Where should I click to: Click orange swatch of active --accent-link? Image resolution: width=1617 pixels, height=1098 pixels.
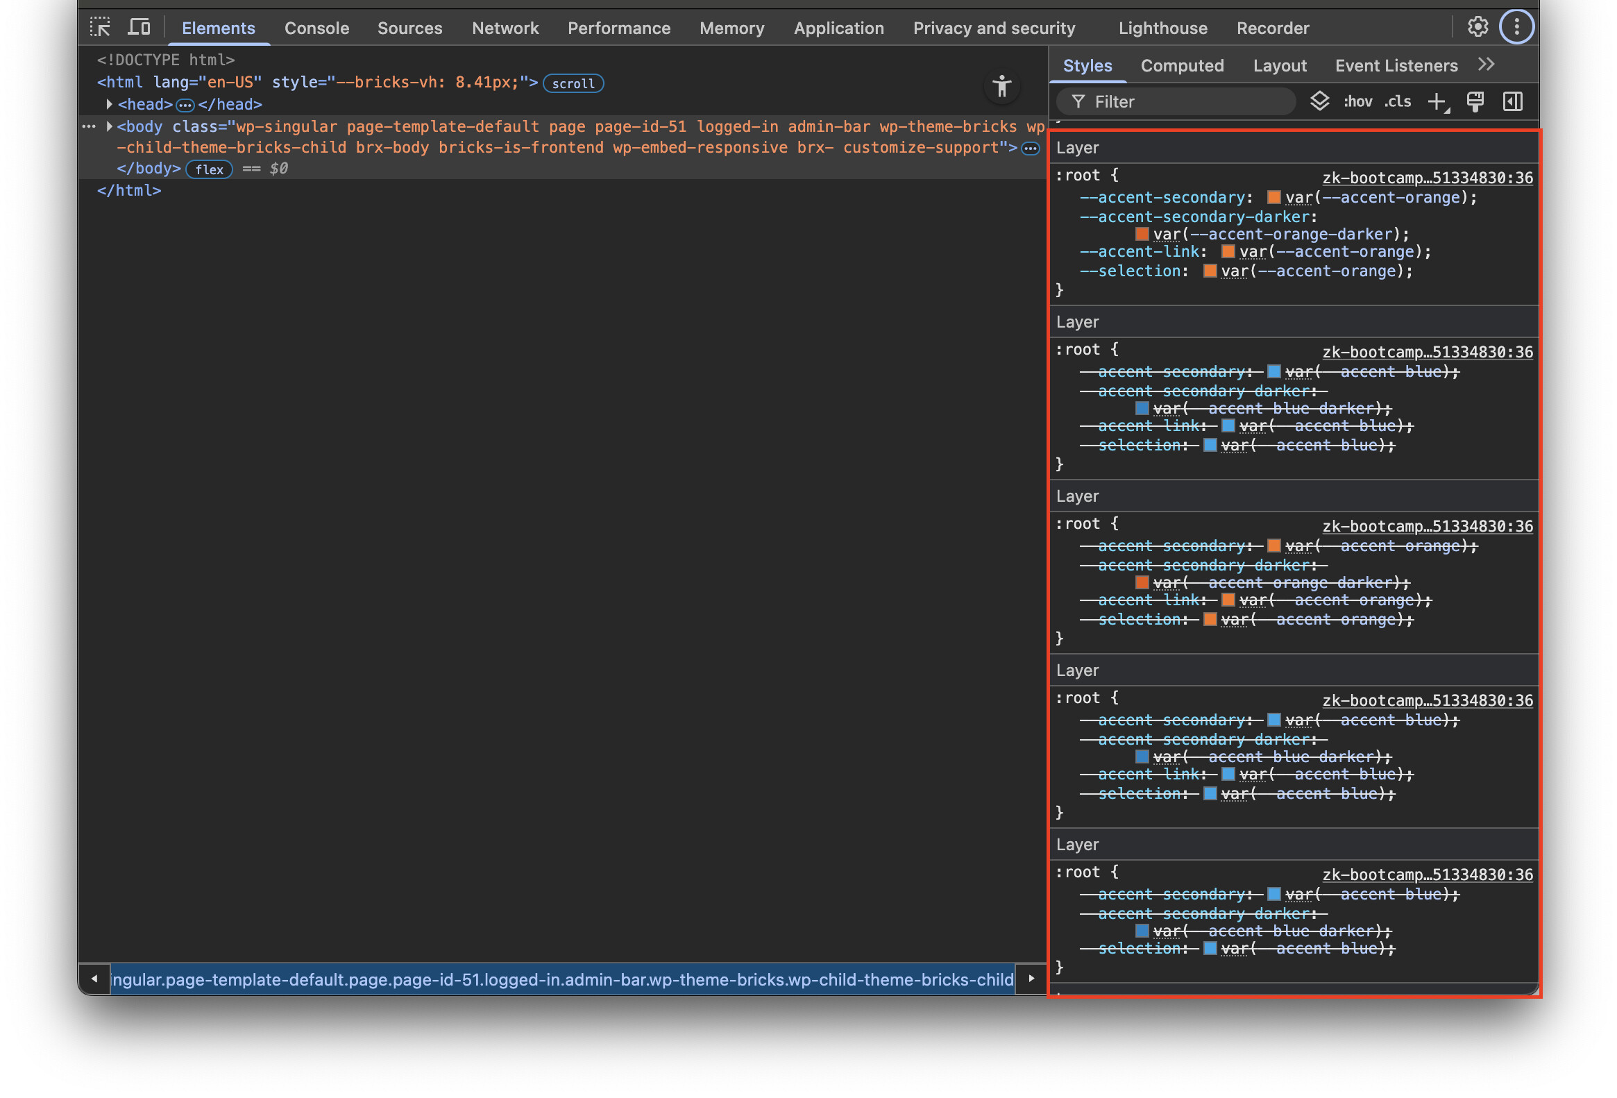tap(1228, 252)
